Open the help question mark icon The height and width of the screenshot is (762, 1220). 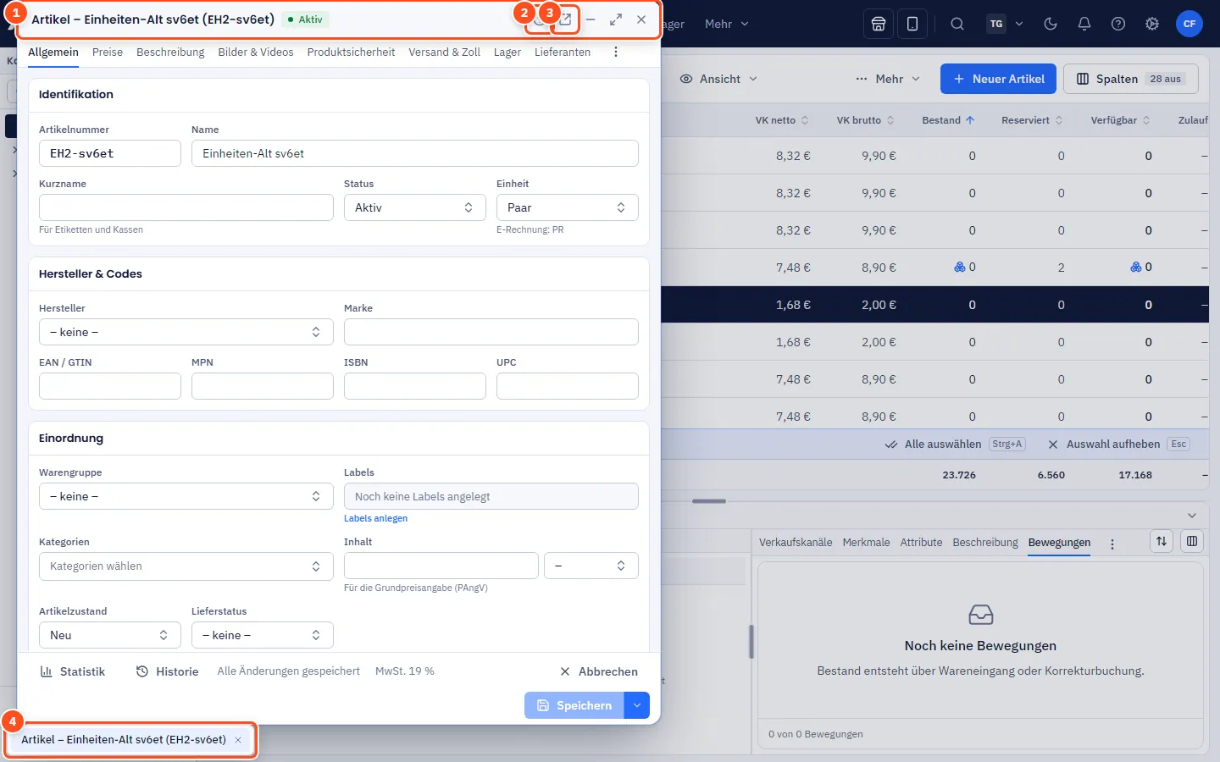click(1118, 24)
